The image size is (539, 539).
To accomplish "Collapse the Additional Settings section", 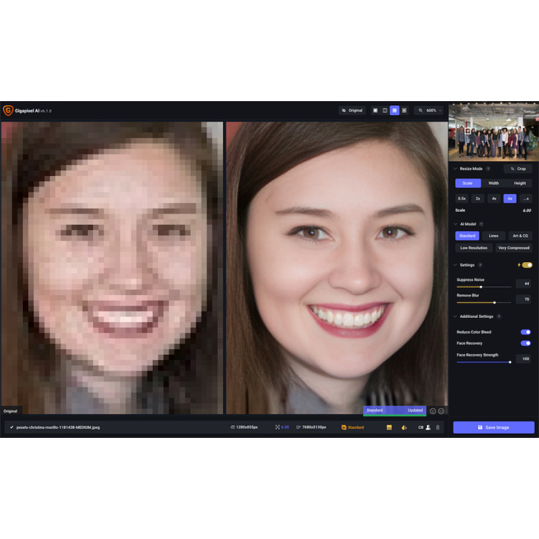I will click(455, 316).
